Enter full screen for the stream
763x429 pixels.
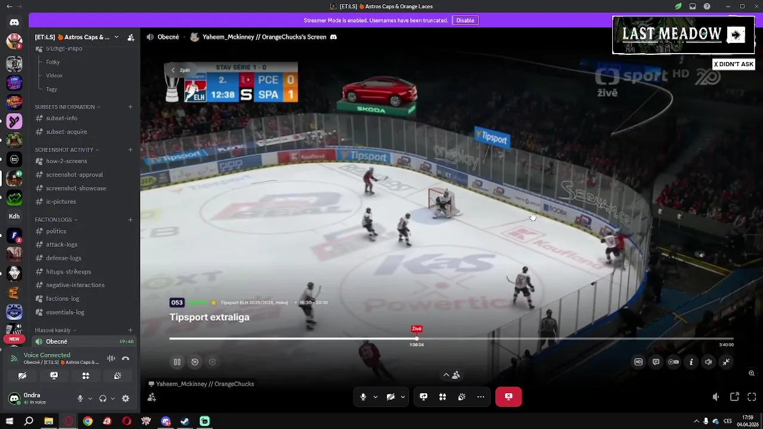[752, 397]
